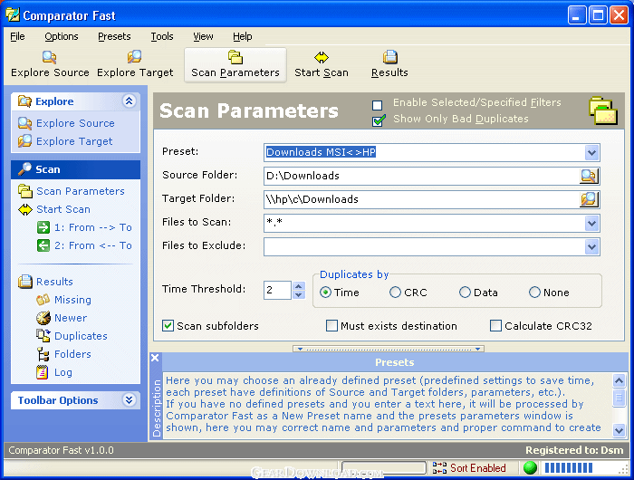The height and width of the screenshot is (480, 634).
Task: Click Scan Parameters toolbar icon
Action: click(235, 57)
